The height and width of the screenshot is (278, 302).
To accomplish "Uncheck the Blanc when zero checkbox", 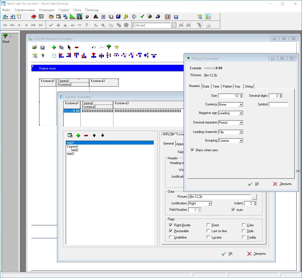I will [192, 150].
